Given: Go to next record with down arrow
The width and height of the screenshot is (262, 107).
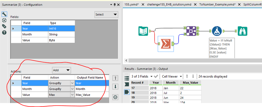Looking at the screenshot, I should (x=193, y=76).
